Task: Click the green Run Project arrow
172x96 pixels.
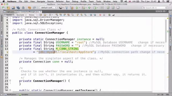Action: [77, 8]
